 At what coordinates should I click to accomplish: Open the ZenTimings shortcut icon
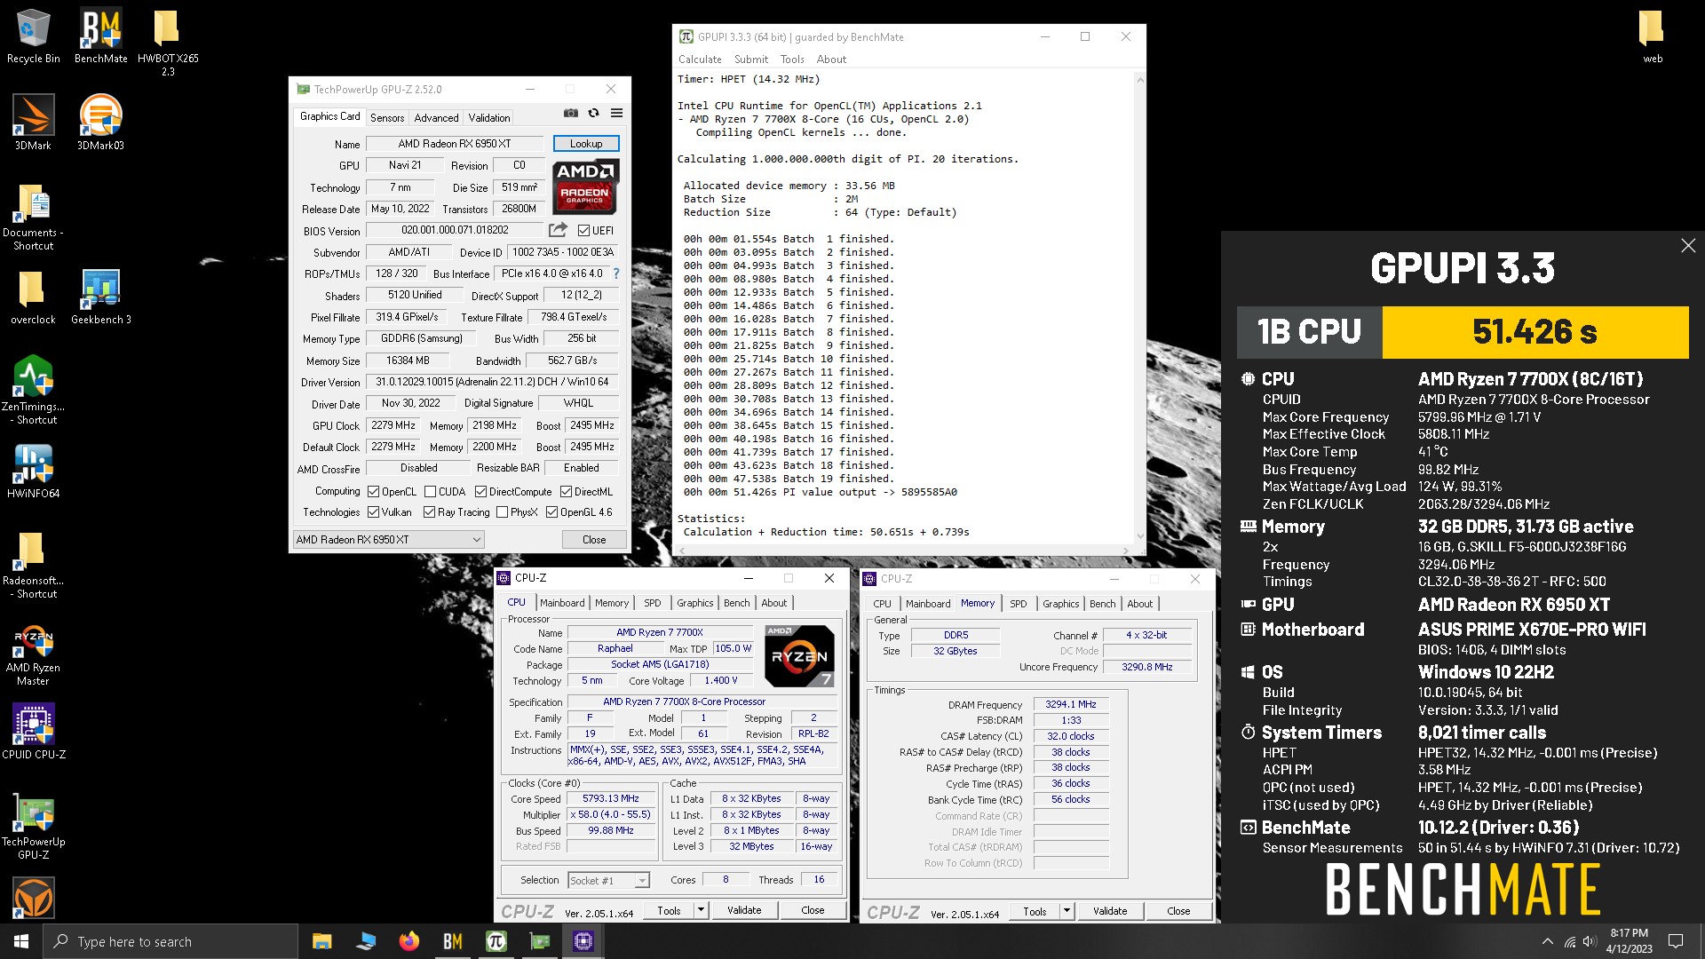[x=33, y=391]
